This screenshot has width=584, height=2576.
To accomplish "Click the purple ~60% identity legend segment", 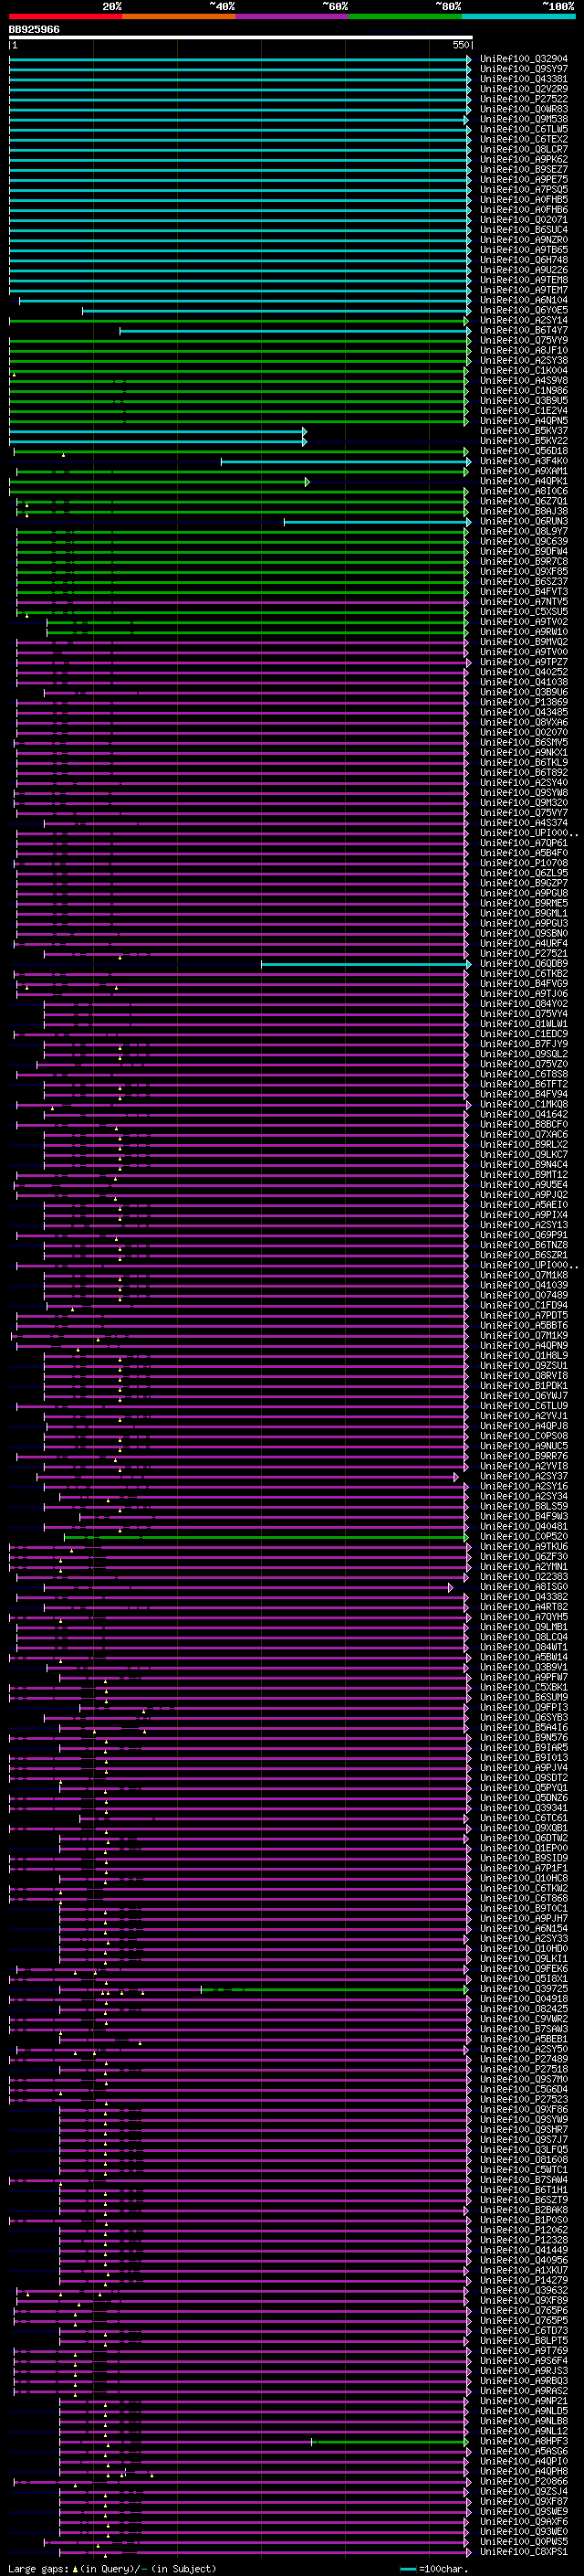I will click(x=293, y=16).
